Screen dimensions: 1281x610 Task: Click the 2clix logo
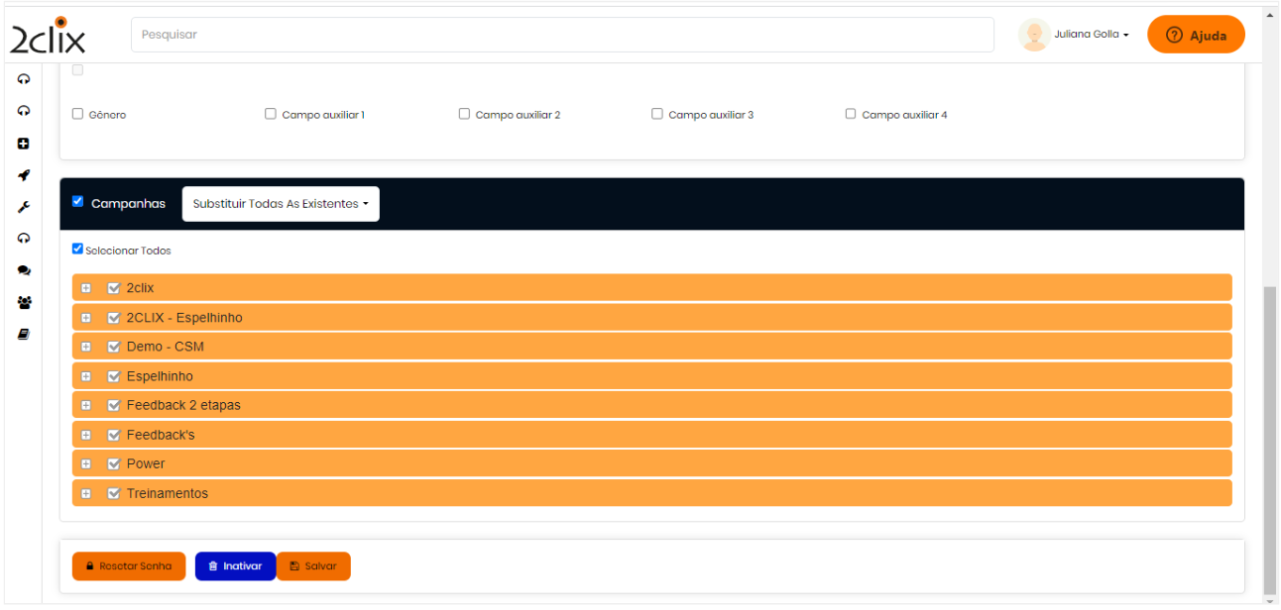pos(48,36)
